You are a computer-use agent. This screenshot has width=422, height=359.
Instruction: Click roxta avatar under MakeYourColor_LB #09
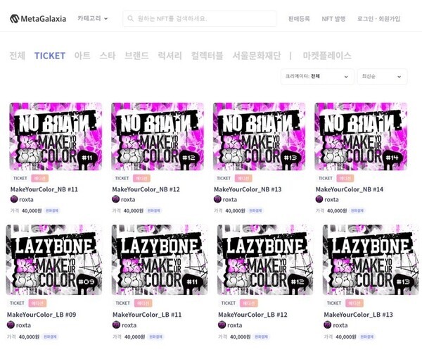[x=11, y=325]
